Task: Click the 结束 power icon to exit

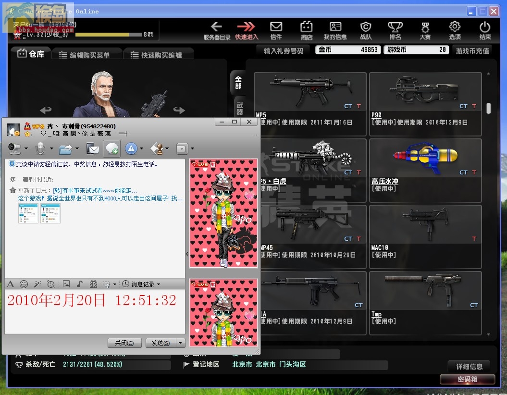Action: pyautogui.click(x=485, y=31)
